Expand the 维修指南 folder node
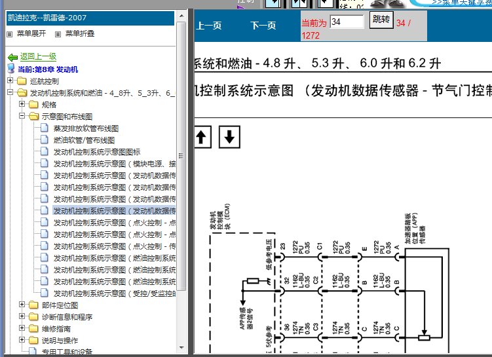Screen dimensions: 492x357 point(22,328)
